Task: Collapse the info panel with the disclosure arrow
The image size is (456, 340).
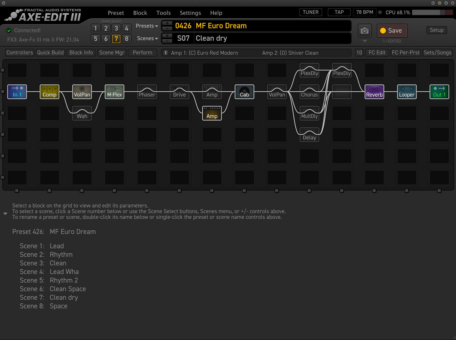Action: point(5,213)
